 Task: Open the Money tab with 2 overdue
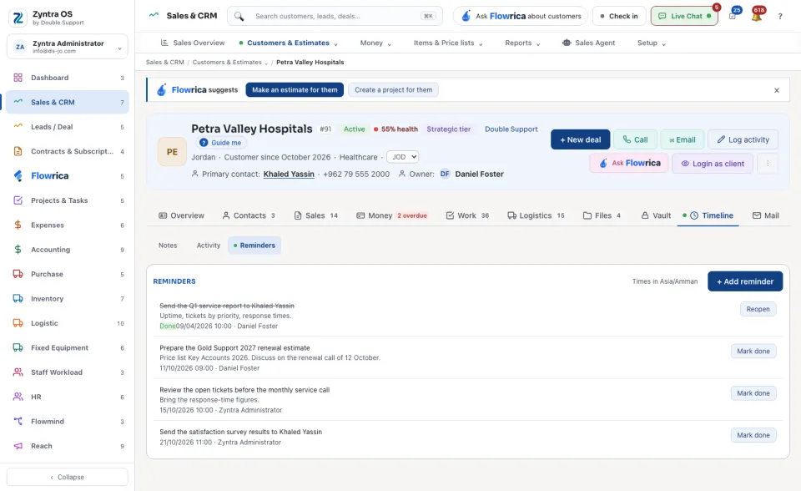(x=391, y=215)
